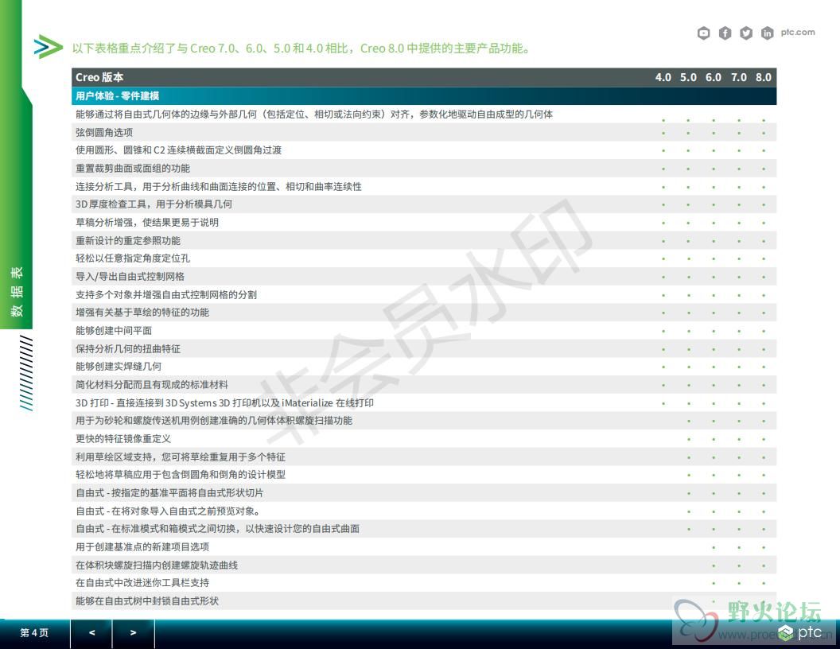The height and width of the screenshot is (649, 840).
Task: Select the row 导入/导出自由式控制网格
Action: tap(424, 276)
